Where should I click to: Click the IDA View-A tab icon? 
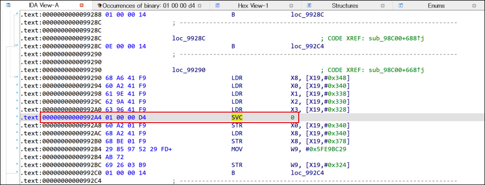click(x=8, y=5)
